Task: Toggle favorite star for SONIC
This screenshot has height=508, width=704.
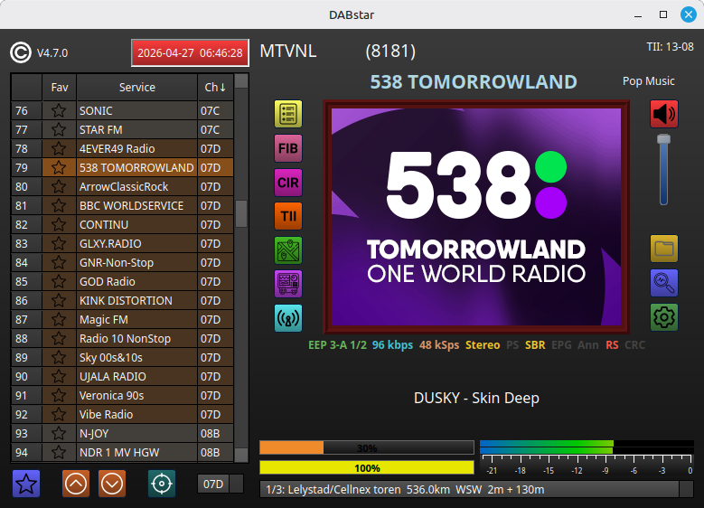Action: click(60, 111)
